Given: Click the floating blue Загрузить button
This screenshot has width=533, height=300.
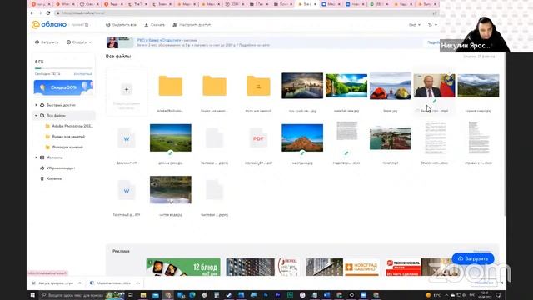Looking at the screenshot, I should coord(473,259).
